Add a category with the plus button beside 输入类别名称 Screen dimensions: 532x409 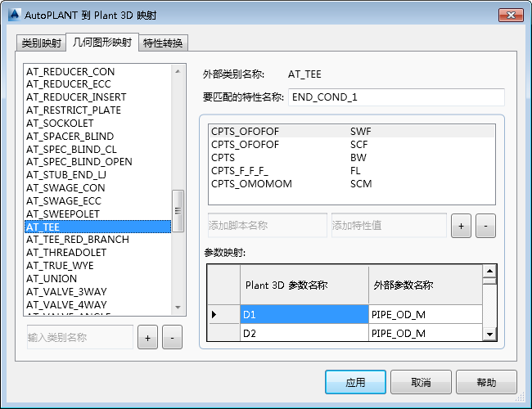point(147,338)
